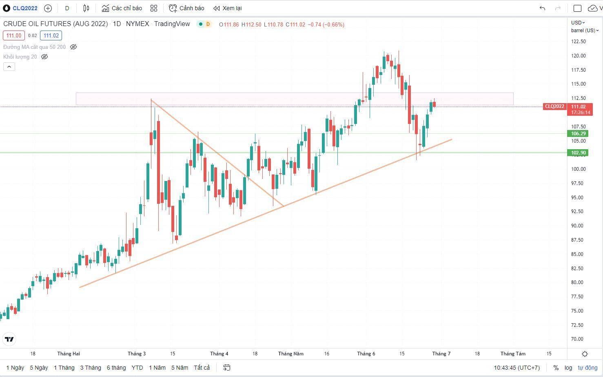Screen dimensions: 603x377
Task: Select the 6 tháng time range
Action: [116, 368]
